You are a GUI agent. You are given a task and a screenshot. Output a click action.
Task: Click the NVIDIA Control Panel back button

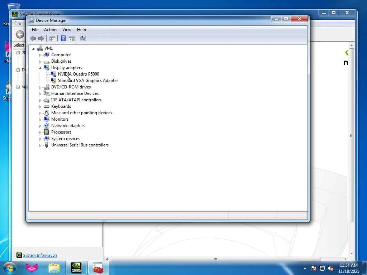(x=20, y=35)
